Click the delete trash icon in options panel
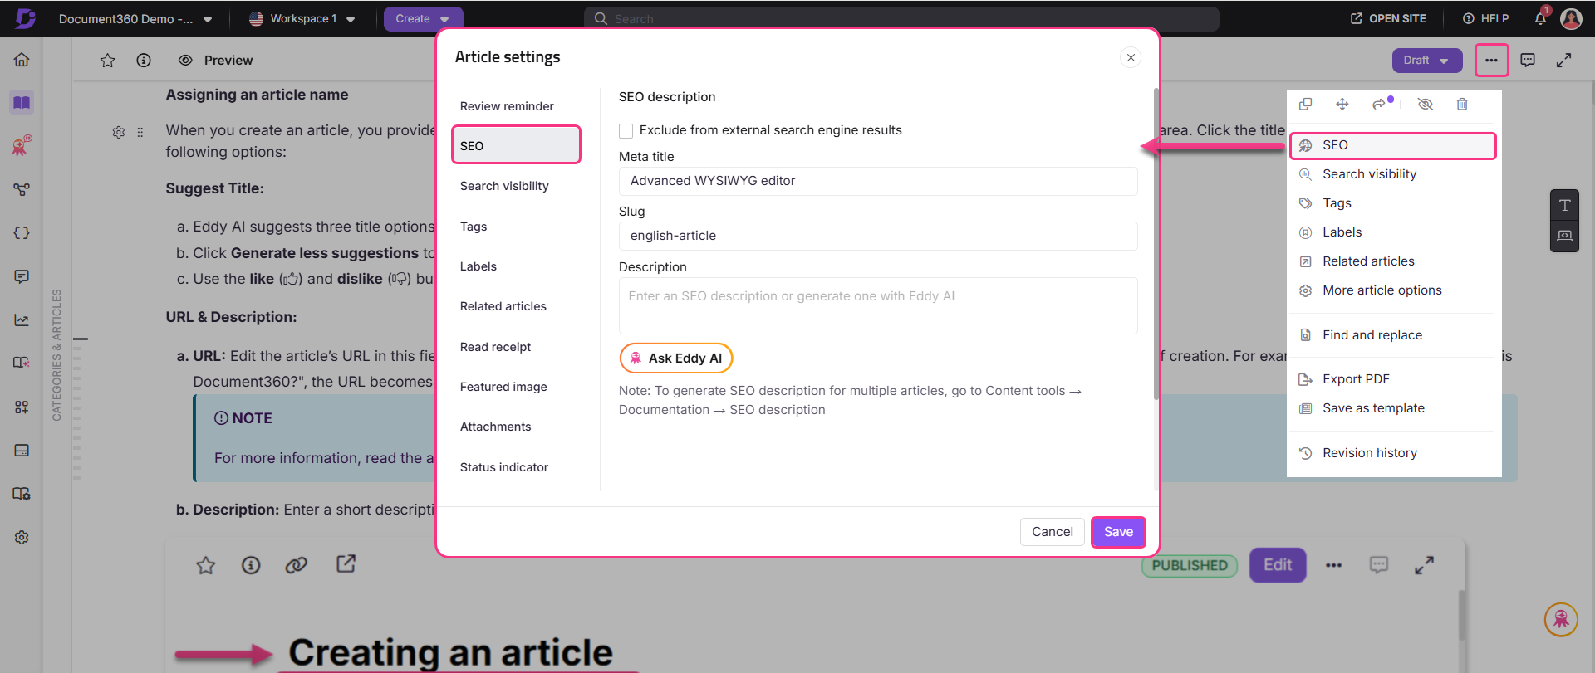Image resolution: width=1595 pixels, height=673 pixels. tap(1462, 104)
